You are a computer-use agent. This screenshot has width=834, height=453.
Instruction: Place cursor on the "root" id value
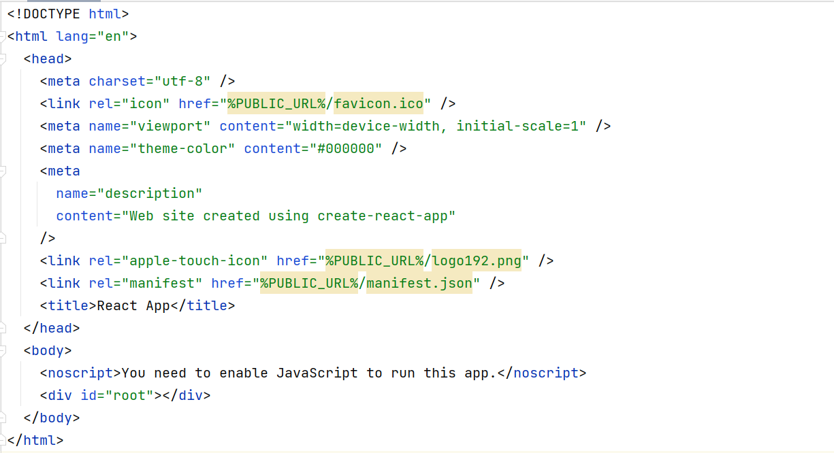(x=129, y=395)
